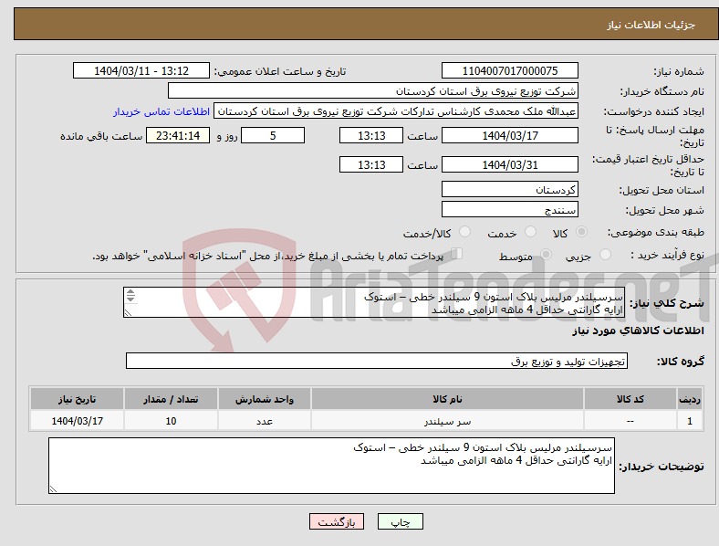Click the need number field 1104007017000075
The image size is (719, 546).
[x=510, y=70]
